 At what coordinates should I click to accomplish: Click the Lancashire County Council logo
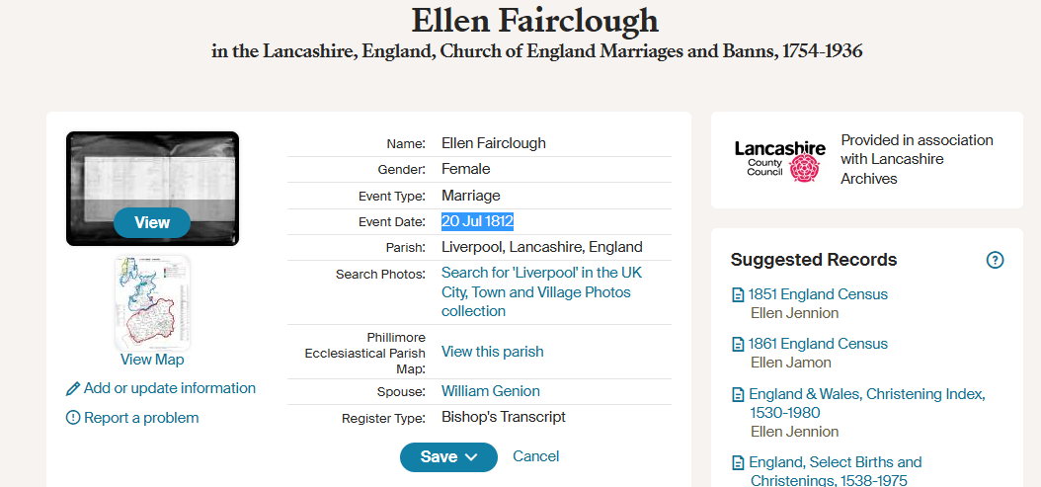pos(779,159)
